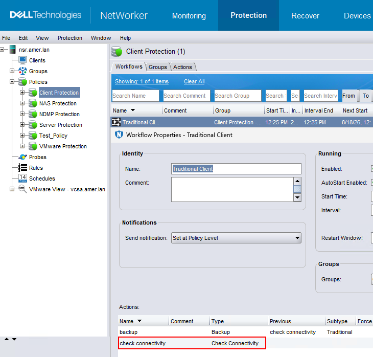The width and height of the screenshot is (373, 357).
Task: Open the Edit menu
Action: pyautogui.click(x=23, y=38)
